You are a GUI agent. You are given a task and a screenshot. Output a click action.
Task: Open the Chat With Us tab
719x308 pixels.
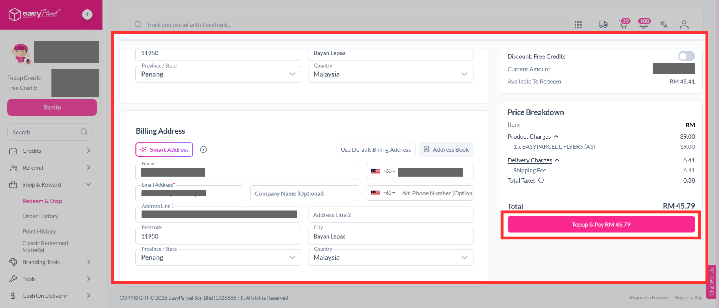coord(711,282)
